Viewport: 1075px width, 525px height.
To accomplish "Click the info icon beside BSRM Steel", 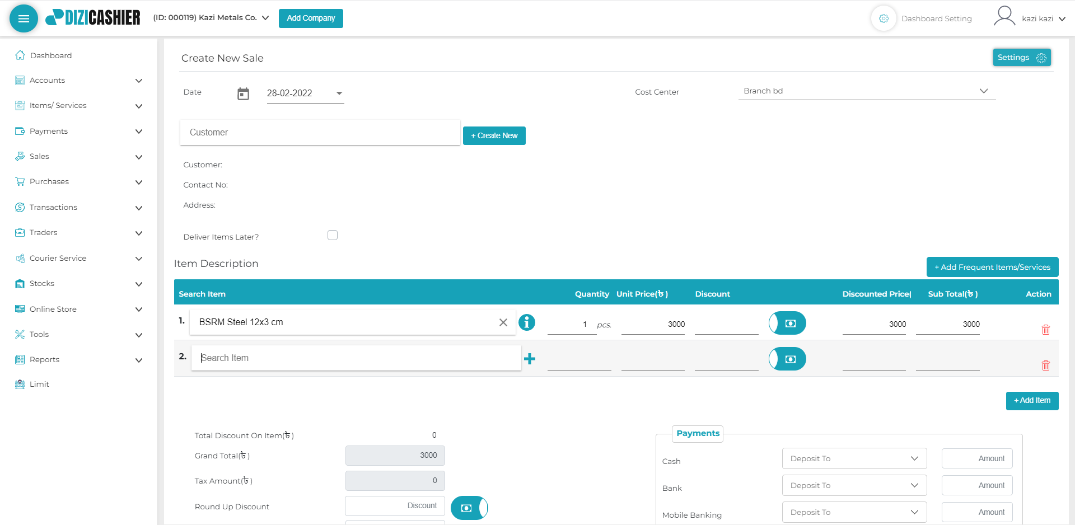I will [526, 322].
